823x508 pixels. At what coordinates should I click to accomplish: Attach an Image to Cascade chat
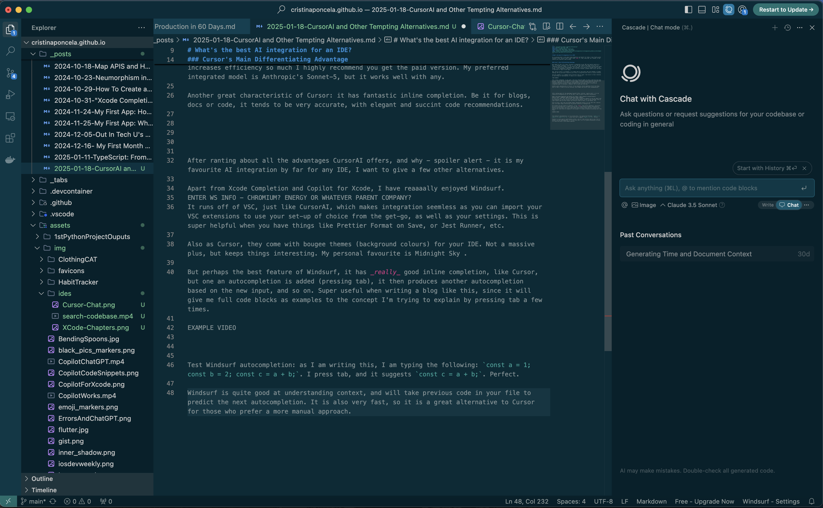point(644,205)
